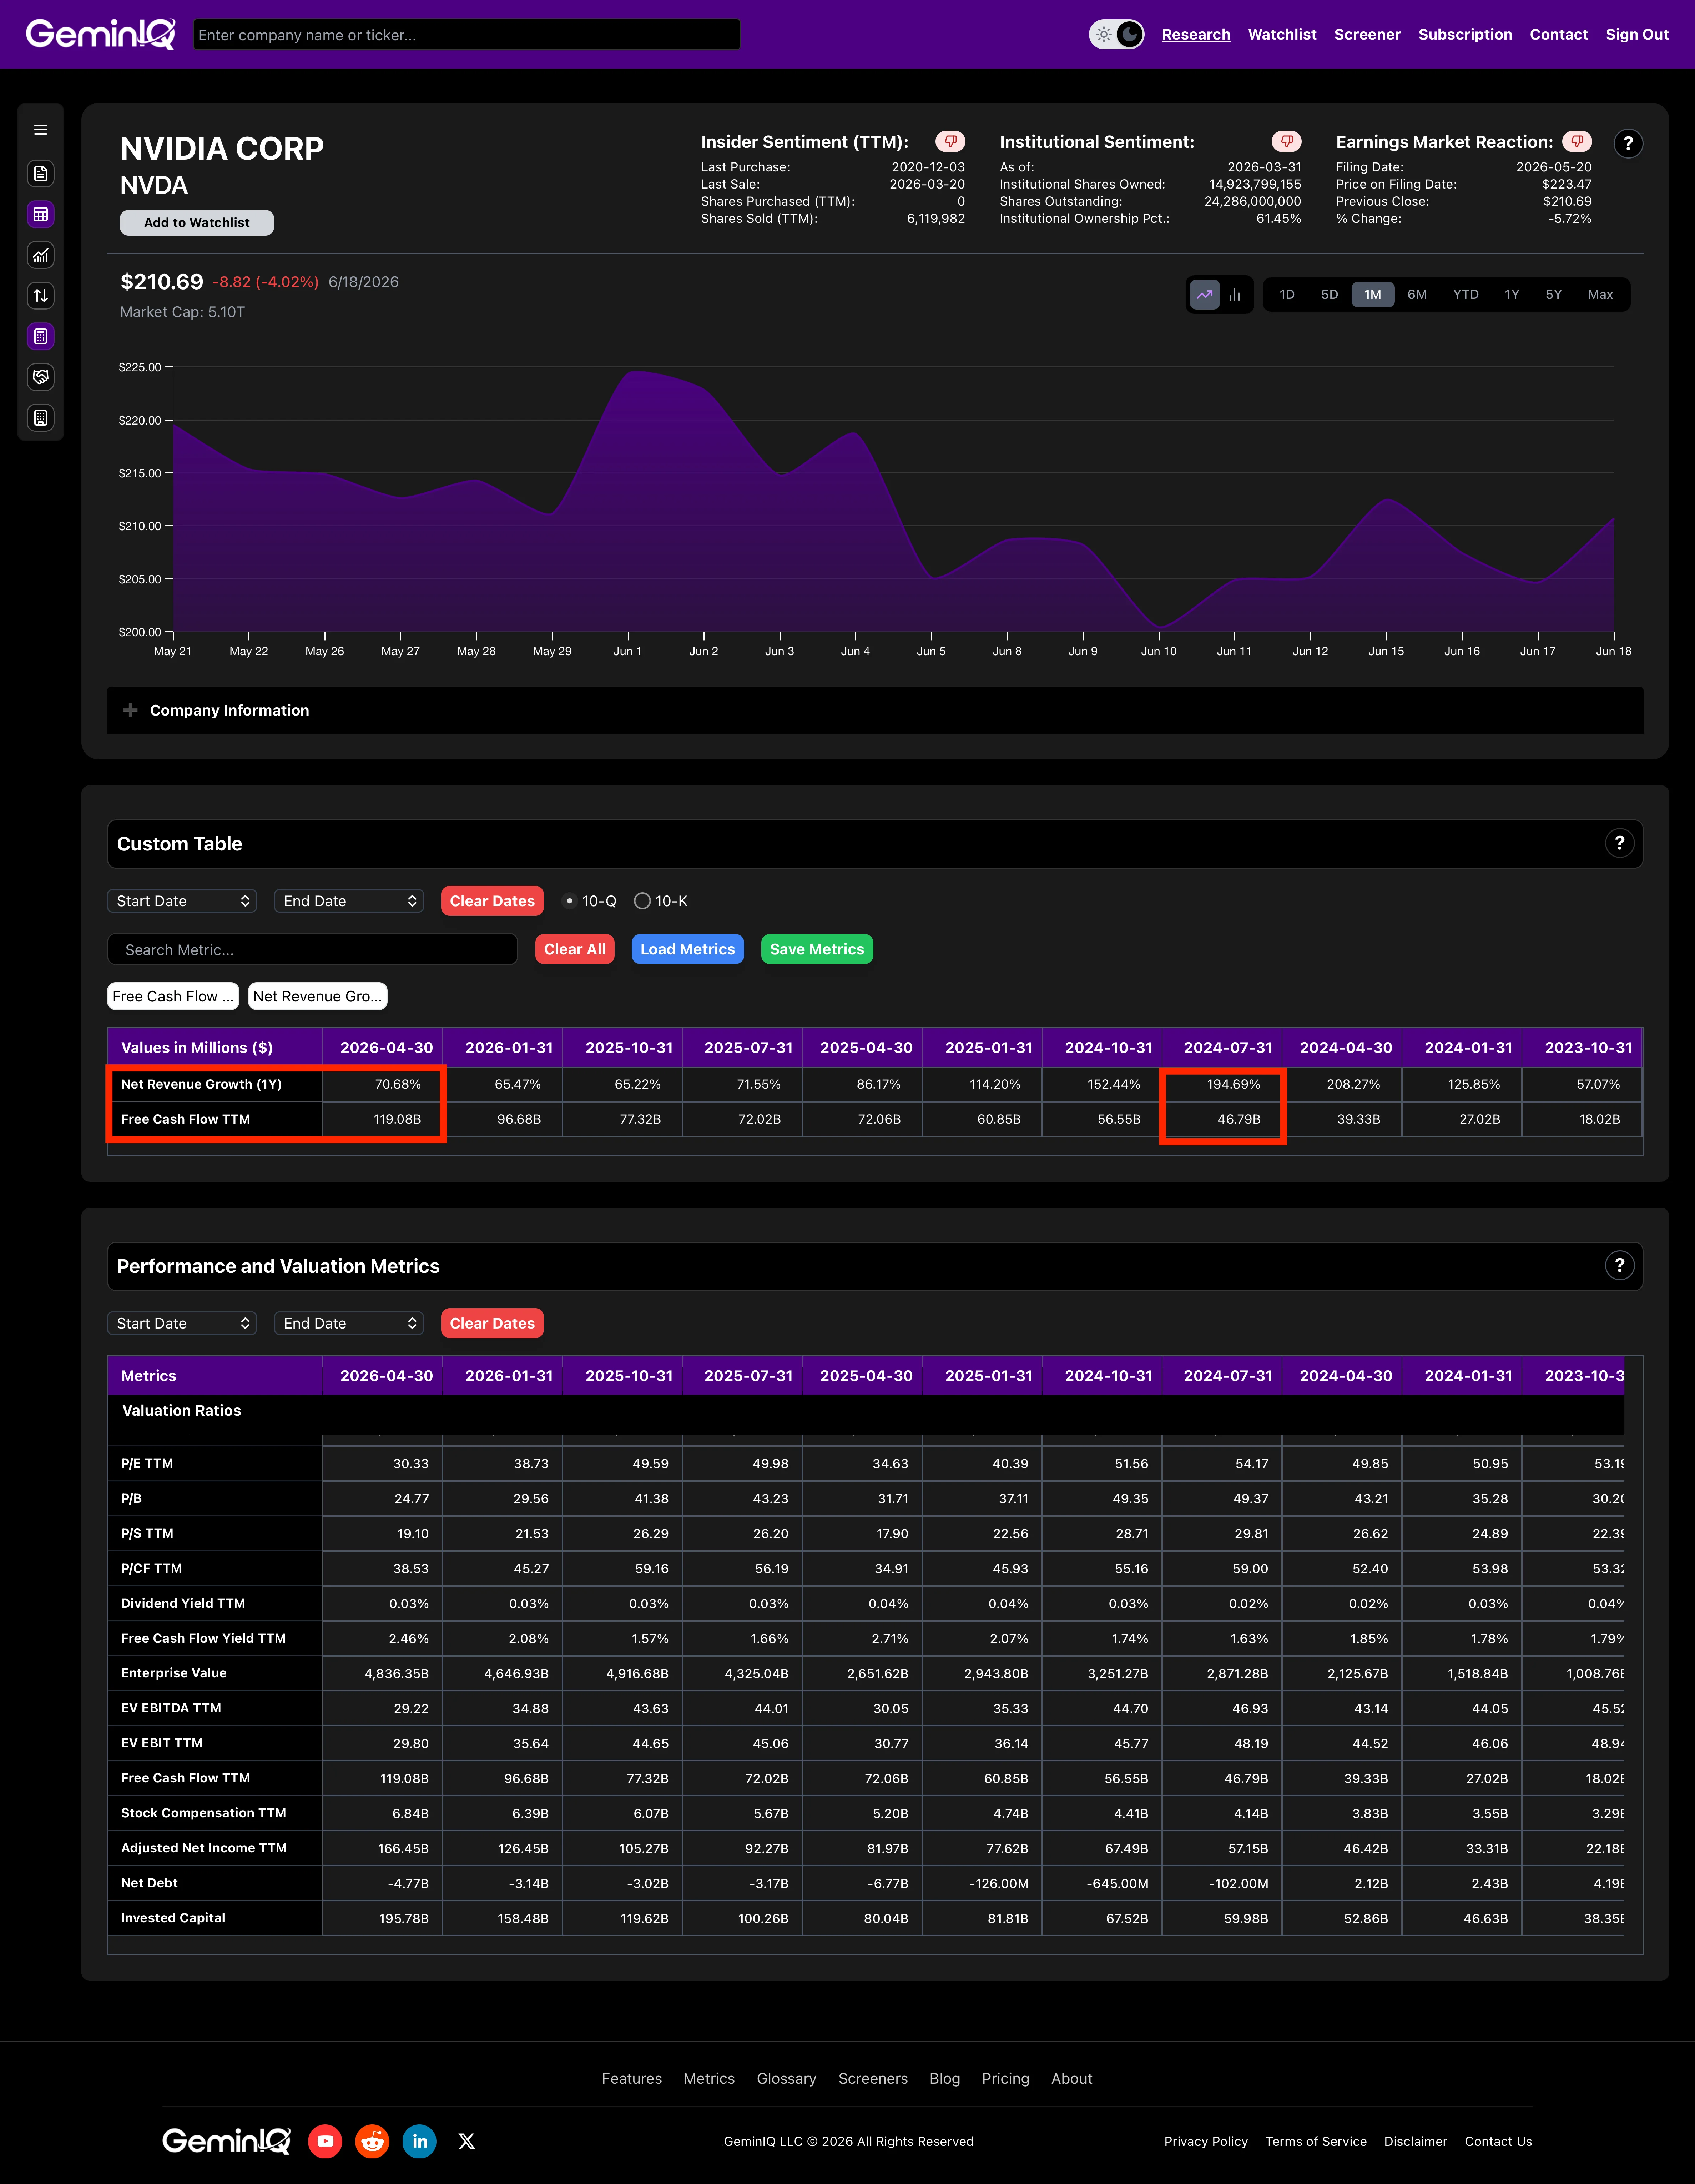Click the Save Metrics button
The image size is (1695, 2184).
tap(817, 949)
